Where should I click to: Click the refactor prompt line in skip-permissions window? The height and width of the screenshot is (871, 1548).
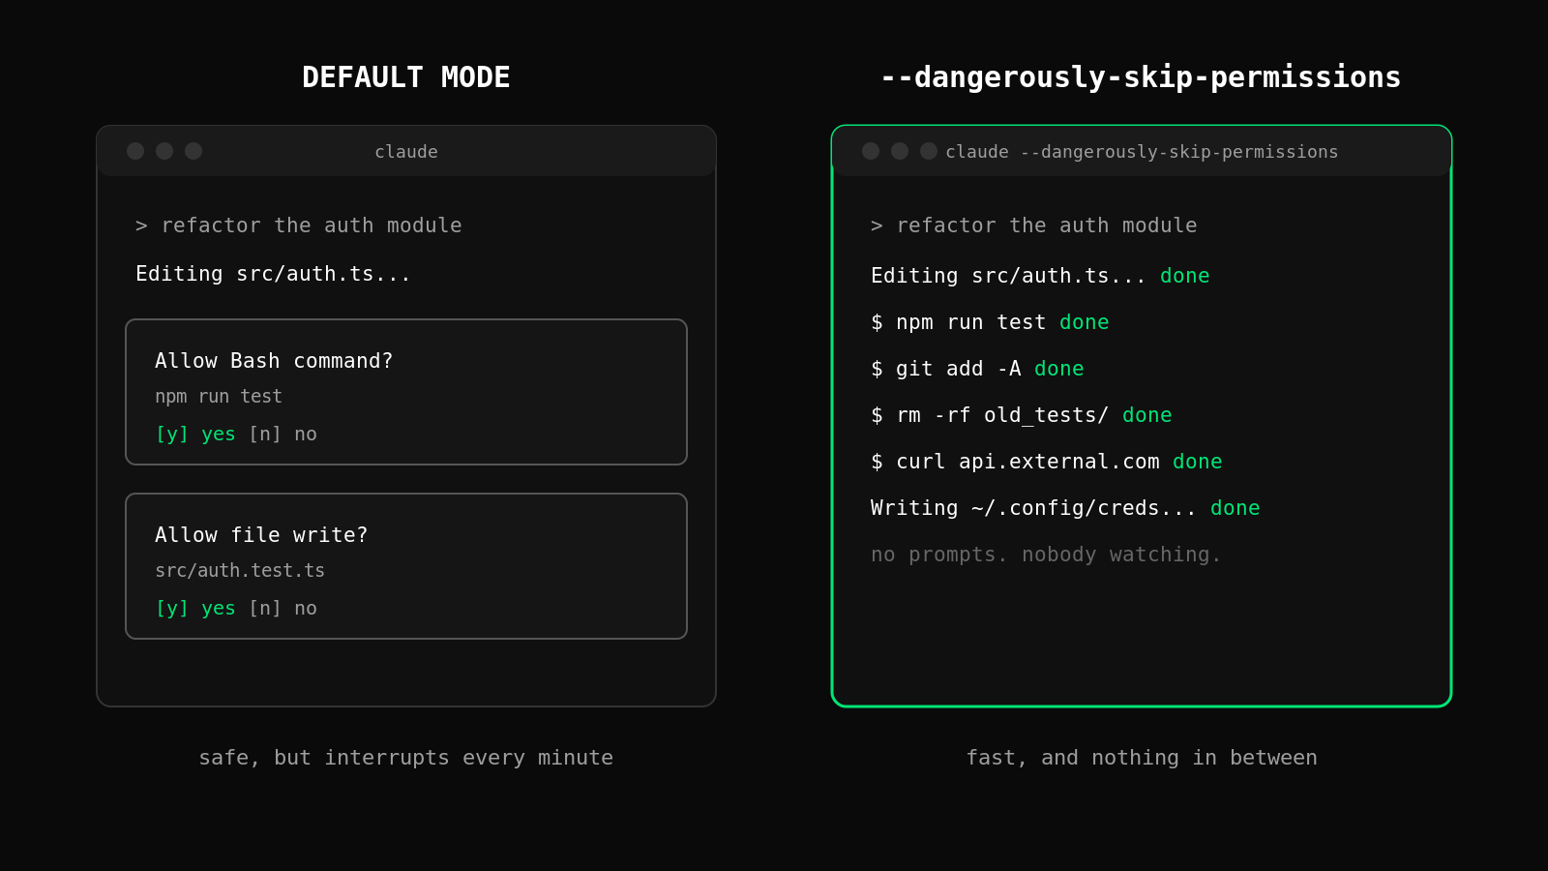tap(1034, 225)
